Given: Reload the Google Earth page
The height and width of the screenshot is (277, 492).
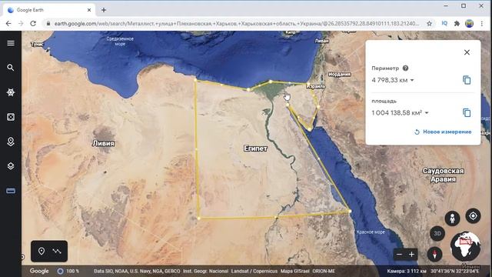Looking at the screenshot, I should pyautogui.click(x=33, y=24).
